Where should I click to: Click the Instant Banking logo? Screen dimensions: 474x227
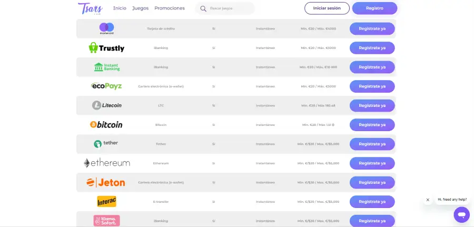pyautogui.click(x=107, y=67)
